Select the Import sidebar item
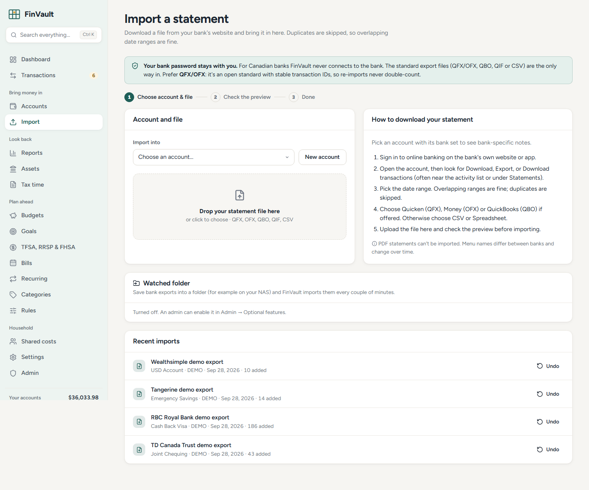This screenshot has height=490, width=589. 54,122
